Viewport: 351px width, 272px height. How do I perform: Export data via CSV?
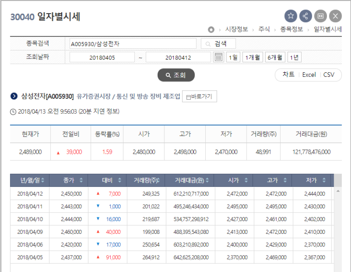(329, 75)
